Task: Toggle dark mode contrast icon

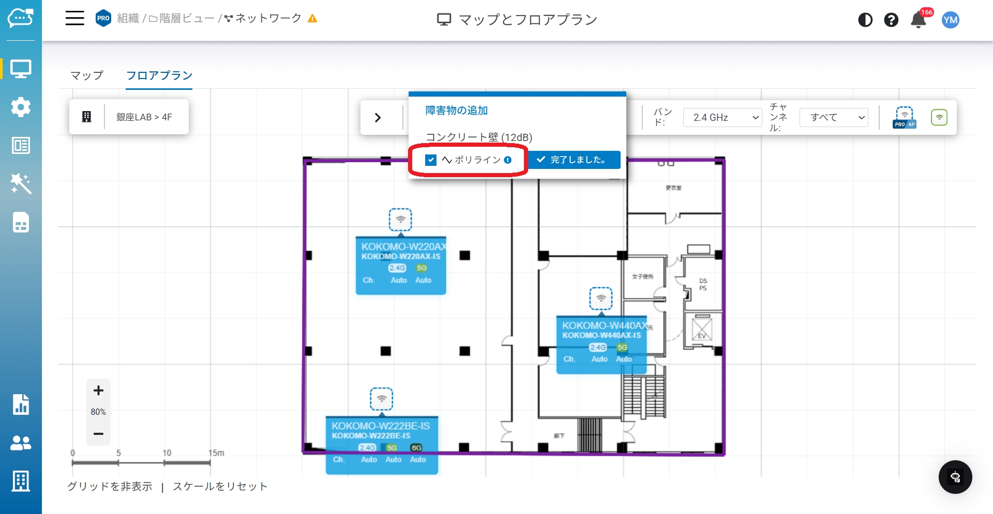Action: coord(865,20)
